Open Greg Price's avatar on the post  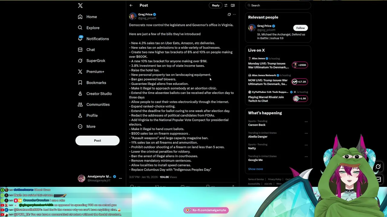pyautogui.click(x=133, y=16)
